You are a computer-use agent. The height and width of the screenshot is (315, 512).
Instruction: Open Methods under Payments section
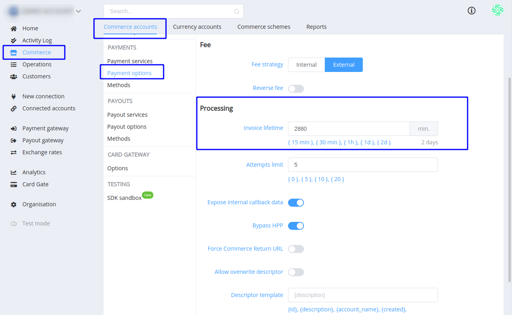click(x=119, y=85)
